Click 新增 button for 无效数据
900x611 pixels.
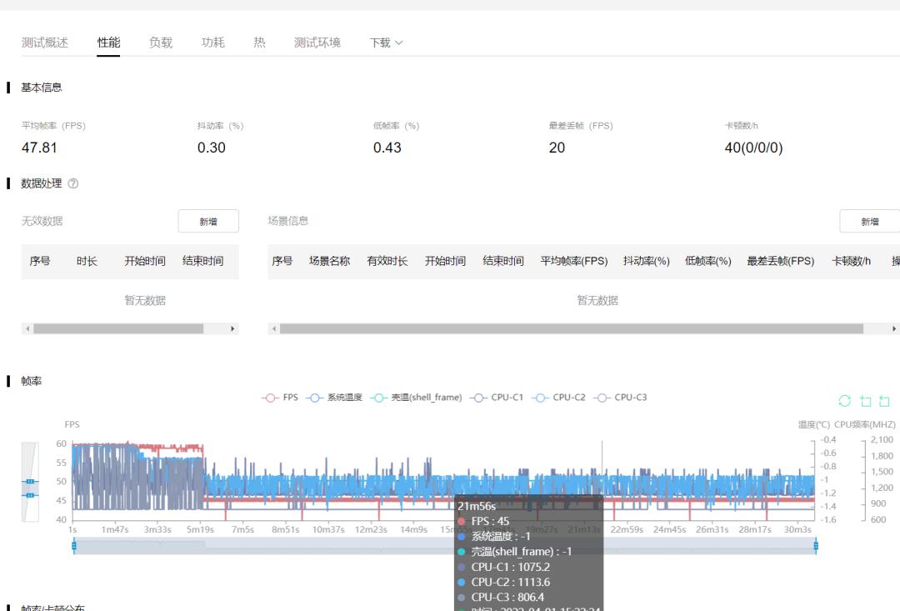[x=208, y=221]
